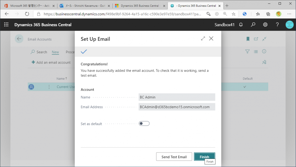The width and height of the screenshot is (296, 167).
Task: Click the Email Address field
Action: pos(177,107)
